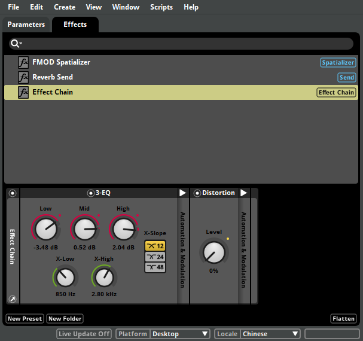Select the 24 dB X-Slope option
Image resolution: width=363 pixels, height=341 pixels.
[155, 257]
